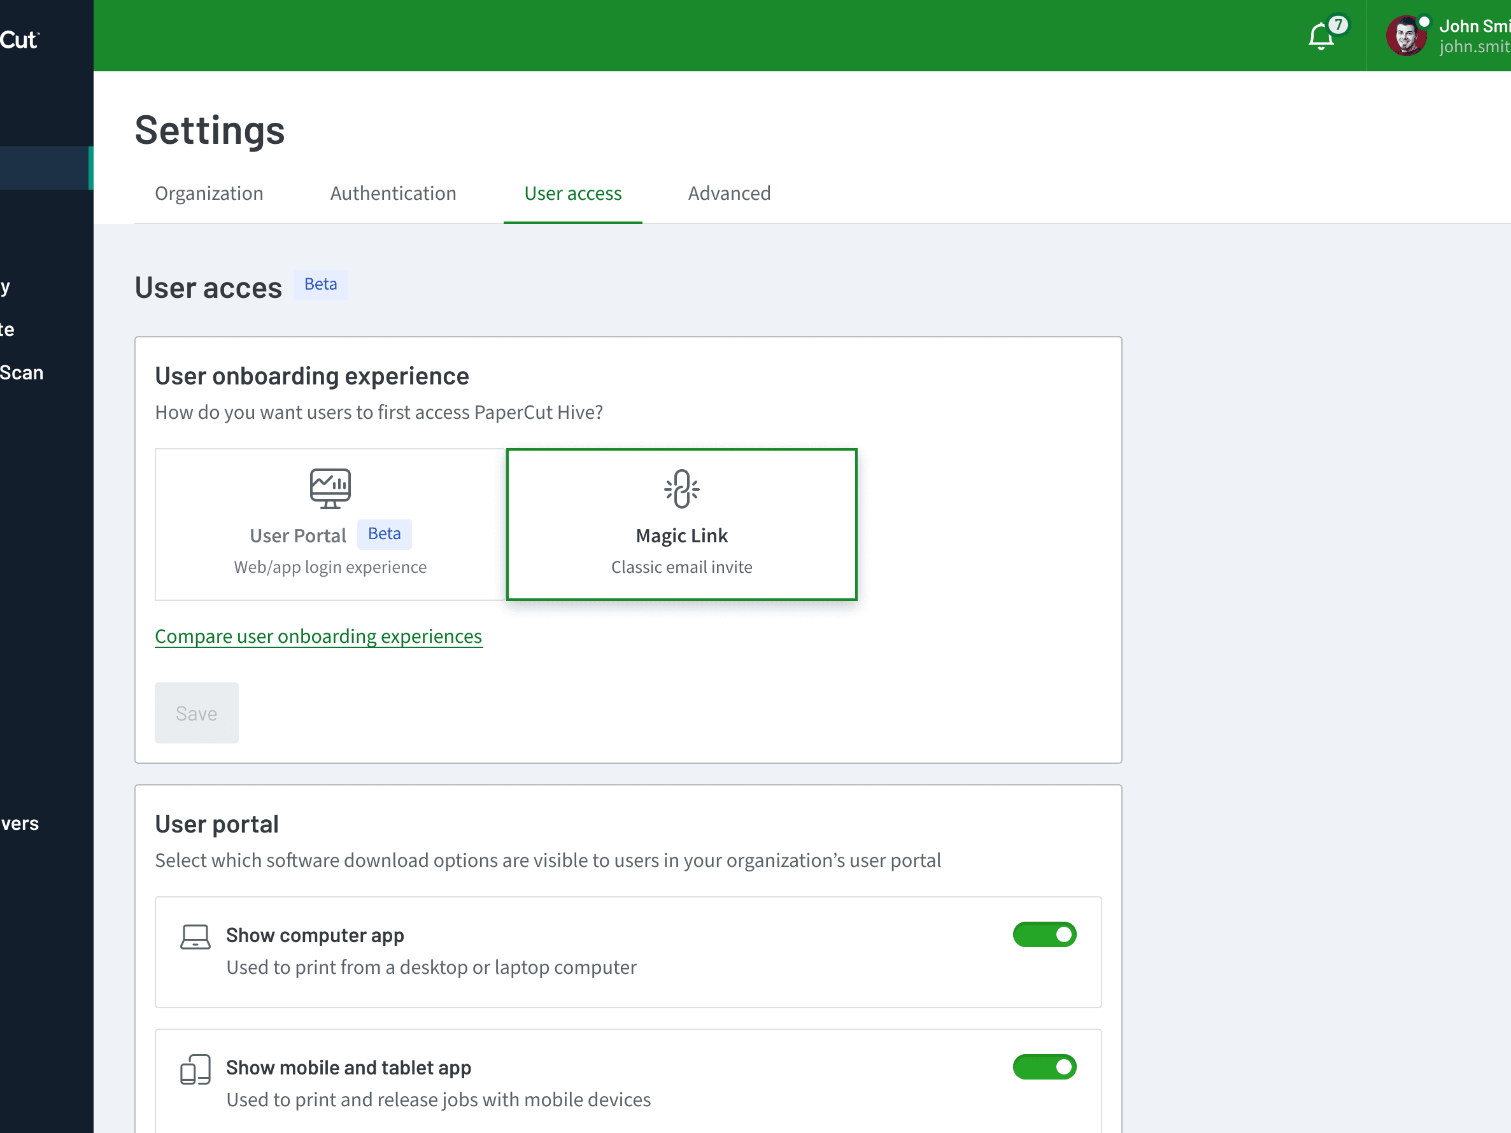Viewport: 1511px width, 1133px height.
Task: Click the Magic Link chain icon
Action: point(682,488)
